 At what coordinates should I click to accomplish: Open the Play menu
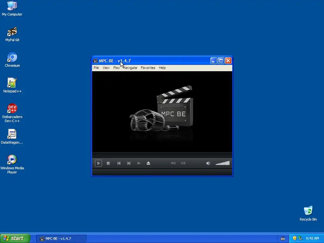click(116, 68)
